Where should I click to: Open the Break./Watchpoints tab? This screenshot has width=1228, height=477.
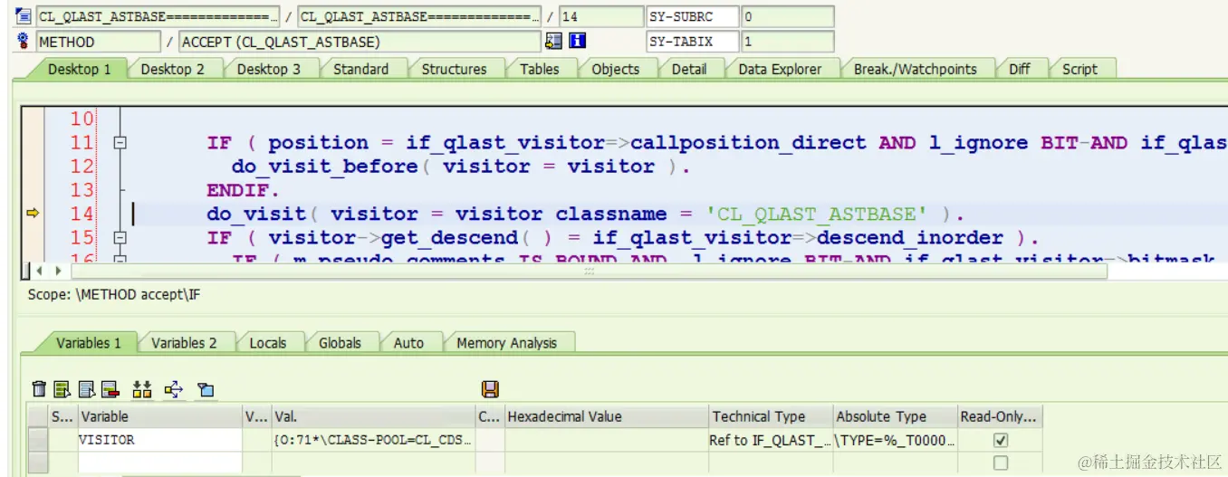[915, 69]
